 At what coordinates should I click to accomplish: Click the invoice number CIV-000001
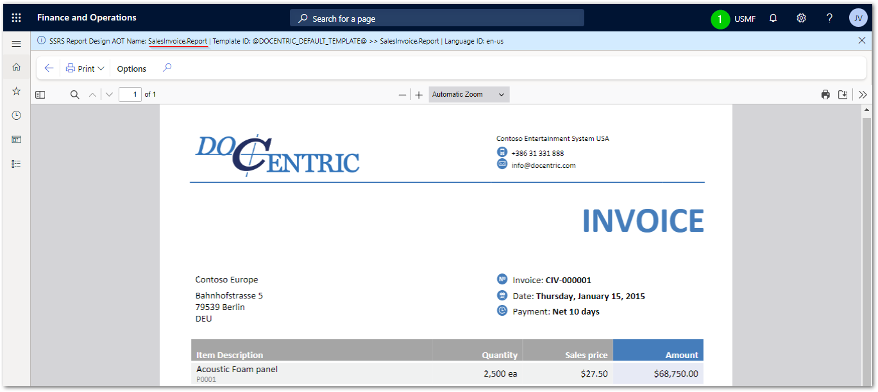click(x=568, y=280)
